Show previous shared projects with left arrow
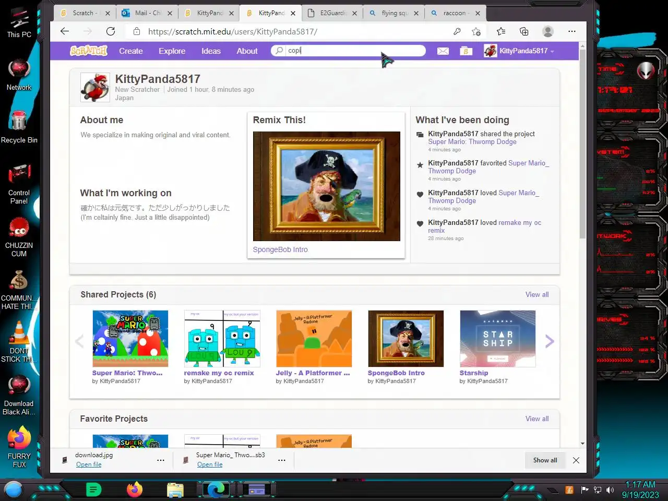Image resolution: width=668 pixels, height=501 pixels. tap(79, 341)
